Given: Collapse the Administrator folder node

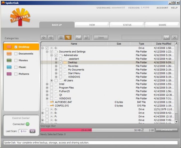Looking at the screenshot, I should pos(51,55).
